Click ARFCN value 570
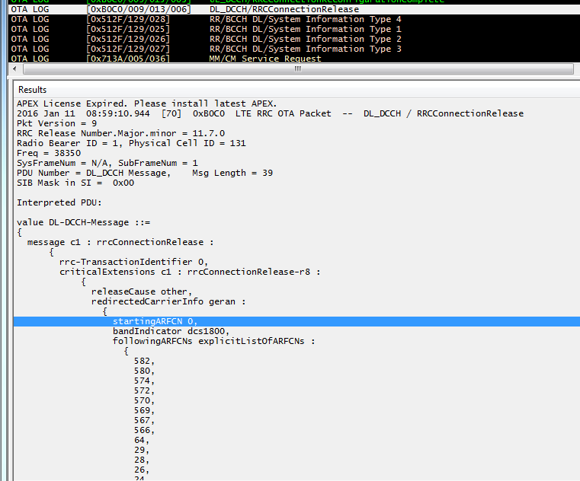Image resolution: width=580 pixels, height=481 pixels. [x=144, y=401]
